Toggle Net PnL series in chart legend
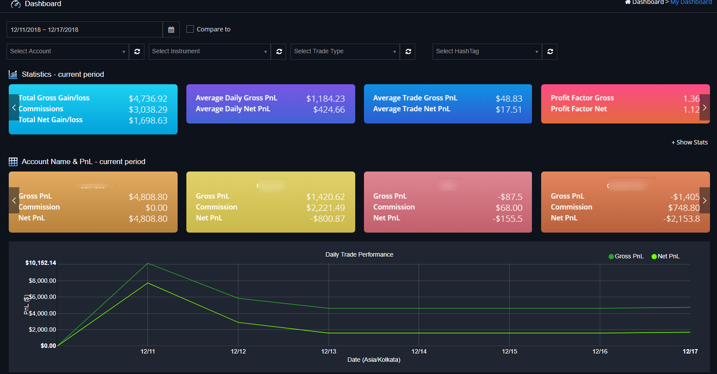The image size is (717, 374). pyautogui.click(x=665, y=256)
